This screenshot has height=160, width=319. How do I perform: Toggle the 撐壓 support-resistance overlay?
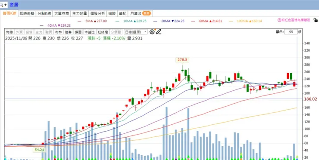[78, 32]
